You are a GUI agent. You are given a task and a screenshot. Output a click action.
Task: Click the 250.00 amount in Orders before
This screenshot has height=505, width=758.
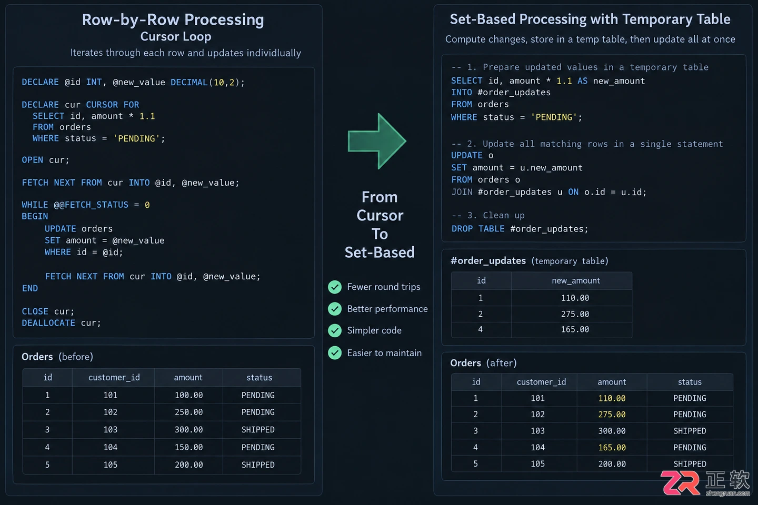point(188,412)
